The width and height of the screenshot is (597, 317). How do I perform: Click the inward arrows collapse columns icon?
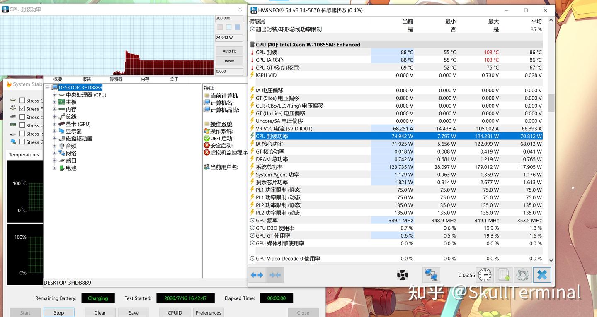[275, 275]
